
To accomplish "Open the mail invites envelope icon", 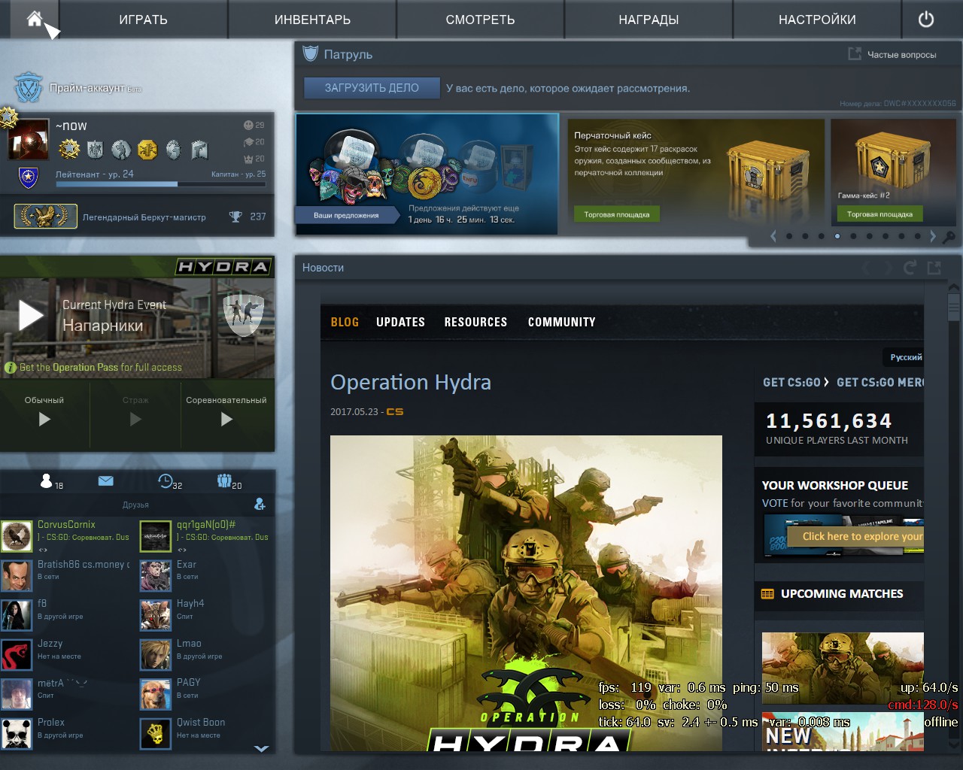I will pyautogui.click(x=105, y=480).
